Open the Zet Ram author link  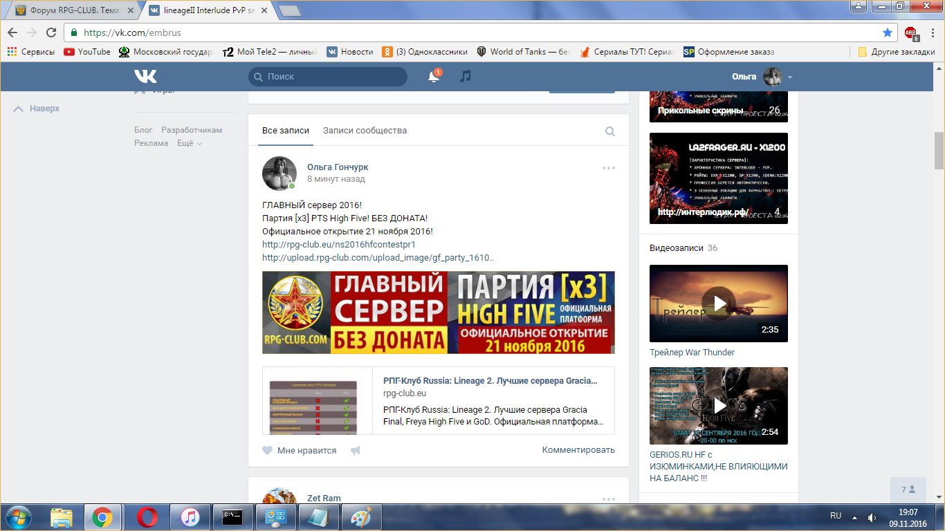click(x=324, y=499)
